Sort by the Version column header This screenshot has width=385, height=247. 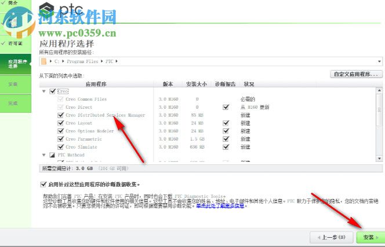pyautogui.click(x=168, y=84)
